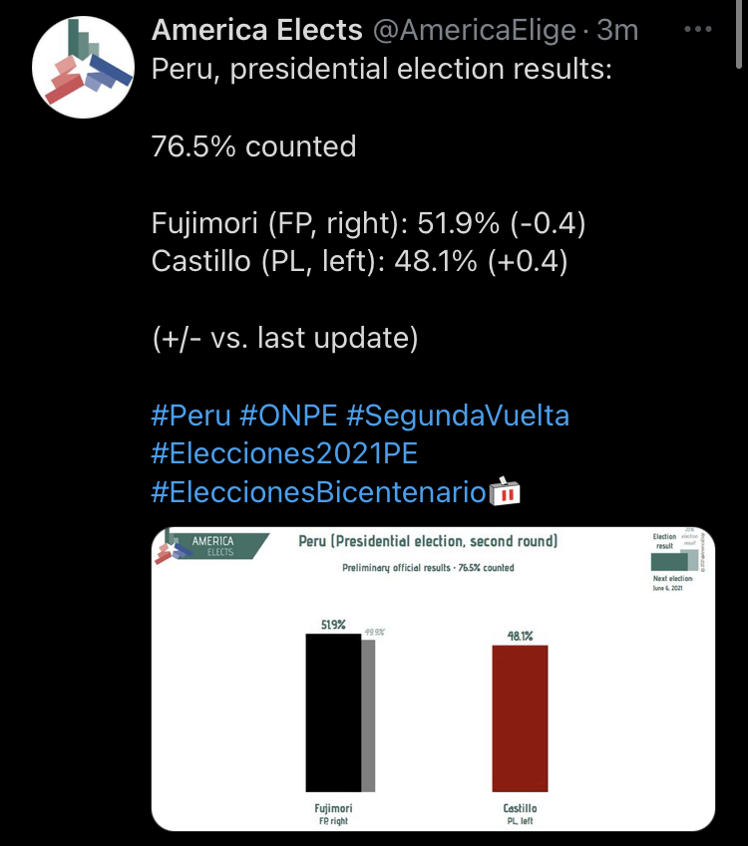Open the #Peru hashtag
748x846 pixels.
point(190,416)
